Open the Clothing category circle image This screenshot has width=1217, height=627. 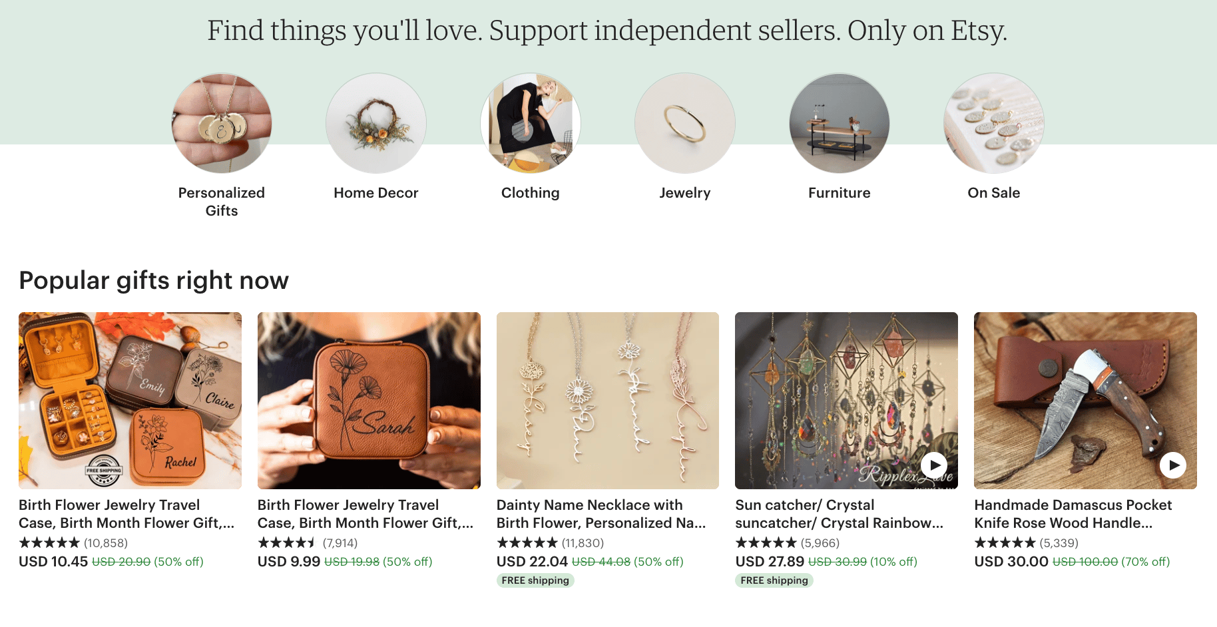point(531,123)
